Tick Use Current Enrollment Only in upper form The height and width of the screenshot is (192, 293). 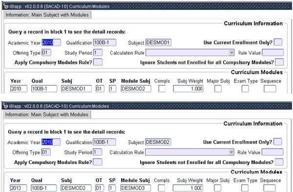[x=278, y=42]
